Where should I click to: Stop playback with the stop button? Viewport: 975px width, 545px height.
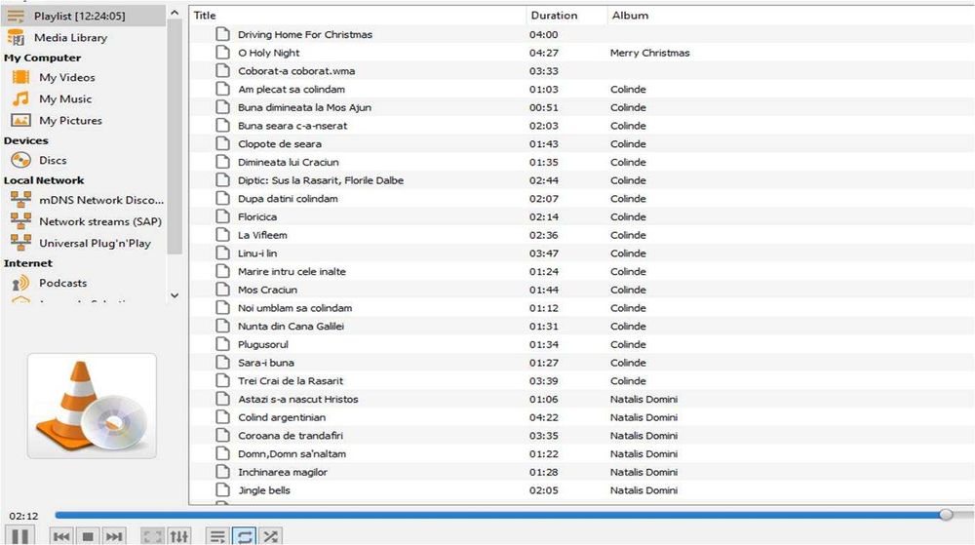point(88,536)
